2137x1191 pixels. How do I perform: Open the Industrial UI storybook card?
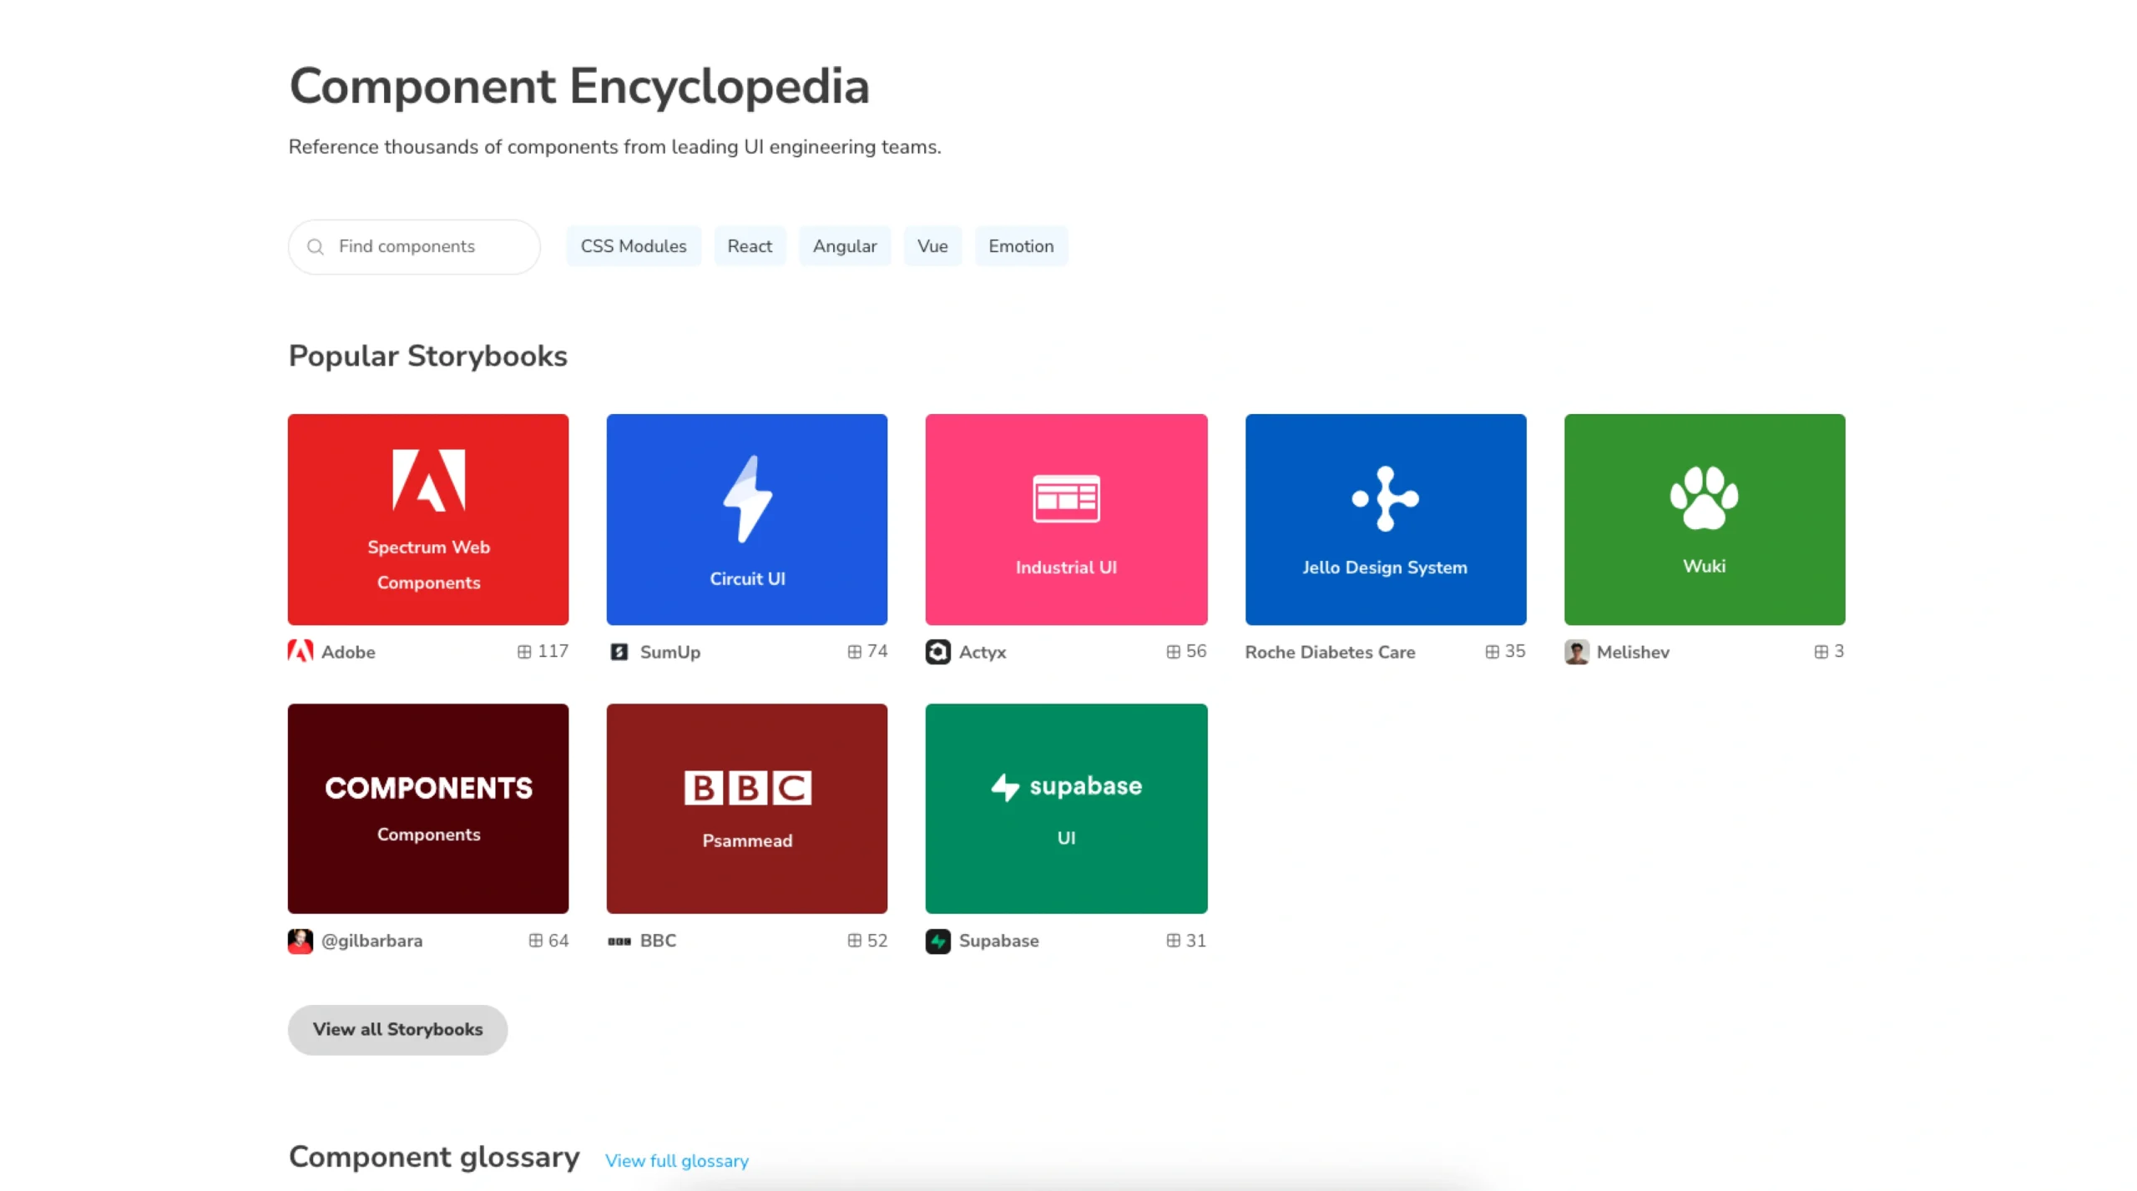1066,519
